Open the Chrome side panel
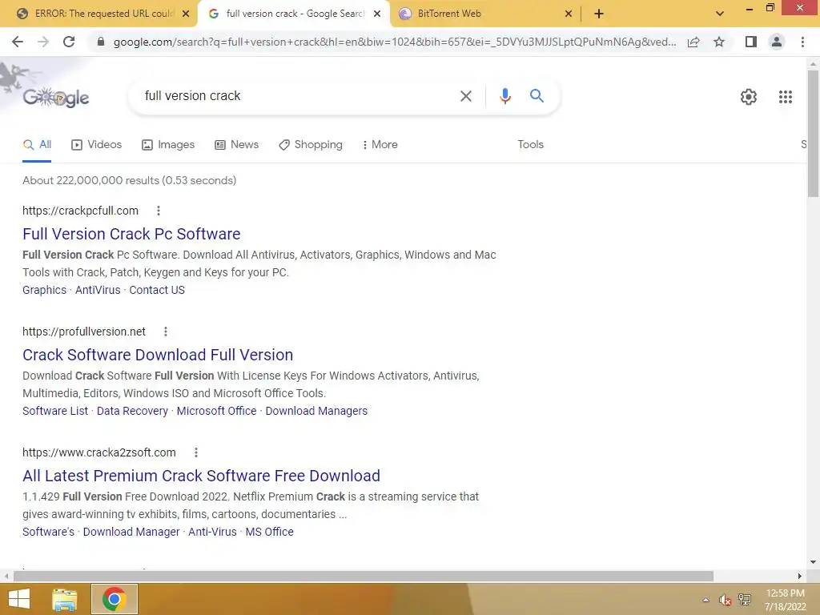Screen dimensions: 820x615 click(751, 42)
